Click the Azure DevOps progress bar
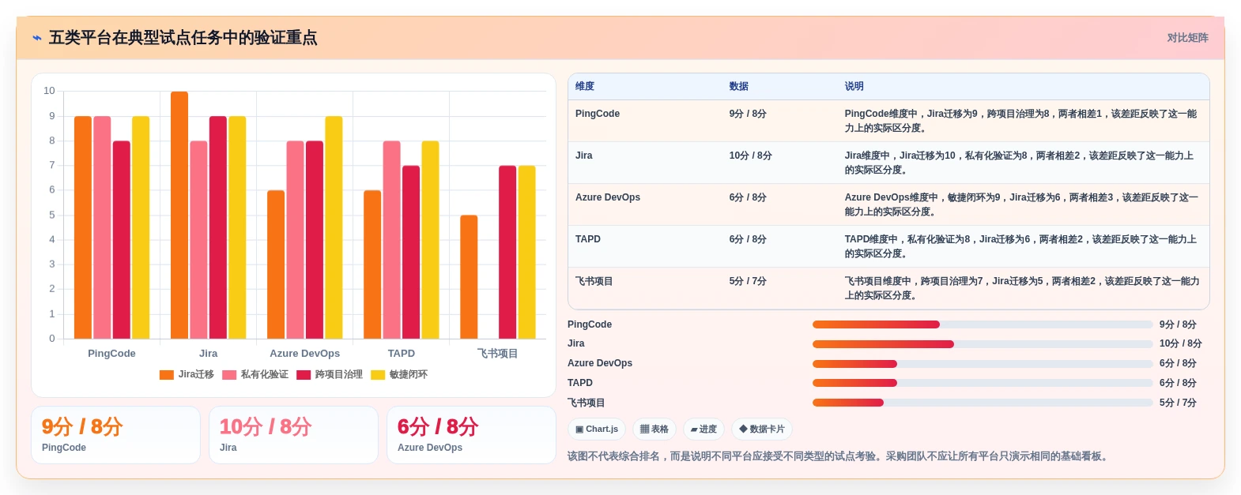1241x495 pixels. [983, 364]
